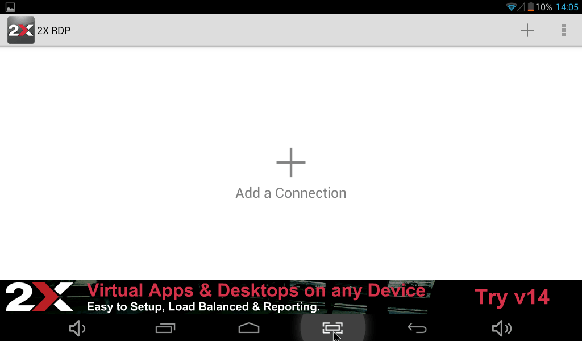The image size is (582, 341).
Task: Lower volume with the navigation bar speaker icon
Action: pyautogui.click(x=77, y=328)
